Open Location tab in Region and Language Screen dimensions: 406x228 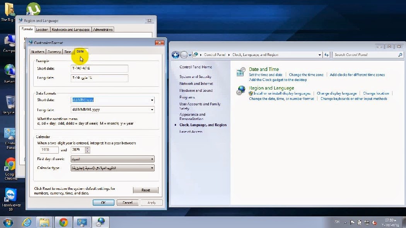[42, 29]
